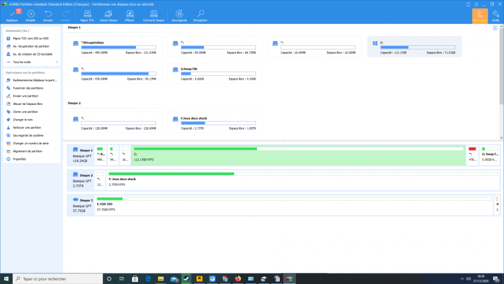Image resolution: width=504 pixels, height=284 pixels.
Task: Open Propriétés from the operations panel
Action: (19, 159)
